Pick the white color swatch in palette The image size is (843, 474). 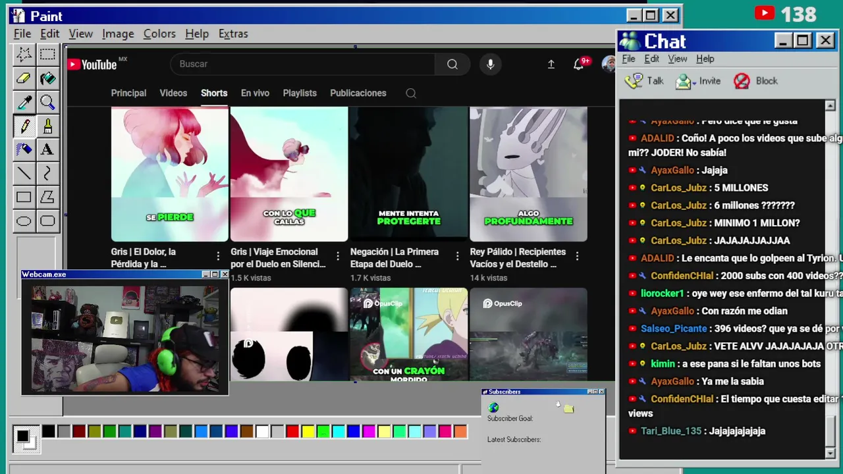coord(262,432)
